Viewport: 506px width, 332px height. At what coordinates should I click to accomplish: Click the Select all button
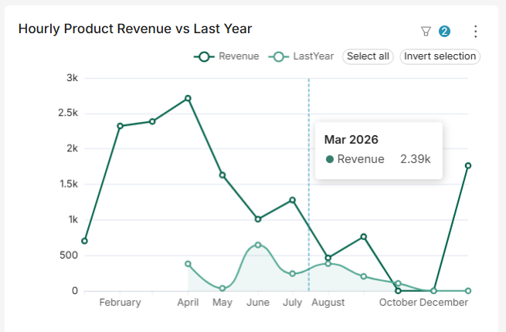click(x=368, y=56)
